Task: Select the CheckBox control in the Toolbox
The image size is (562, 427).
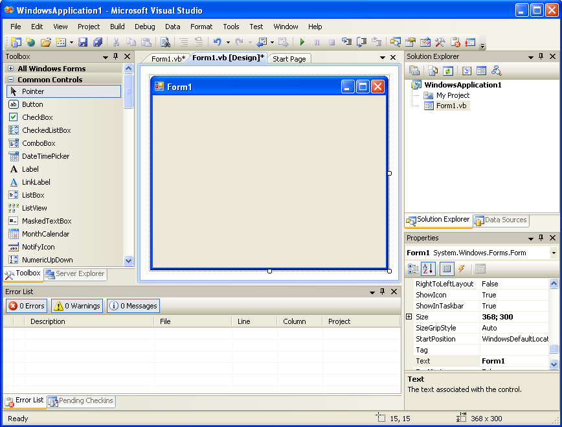Action: (36, 117)
